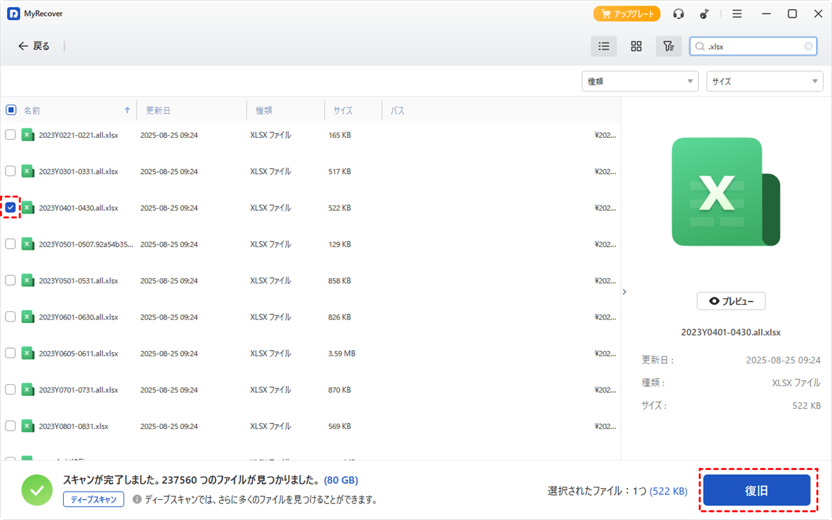832x520 pixels.
Task: Click Excel icon of 2023Y0221-0221.all.xlsx
Action: [x=28, y=135]
